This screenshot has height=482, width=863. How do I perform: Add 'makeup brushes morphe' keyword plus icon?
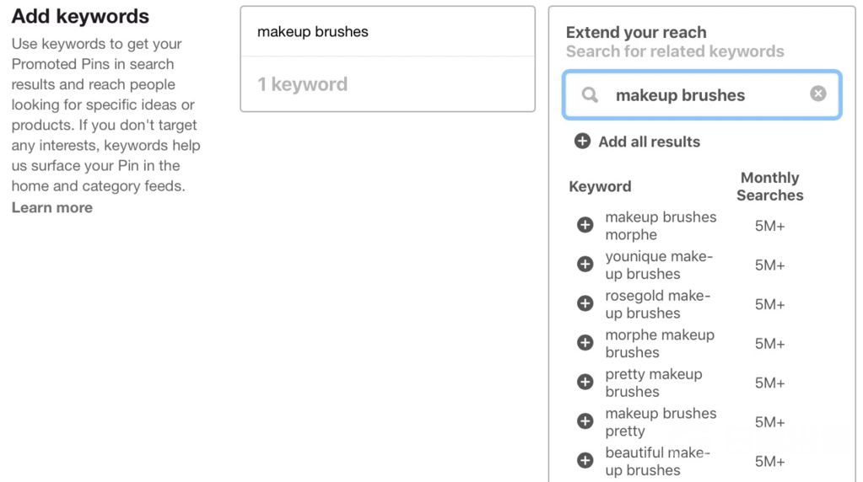(x=585, y=225)
